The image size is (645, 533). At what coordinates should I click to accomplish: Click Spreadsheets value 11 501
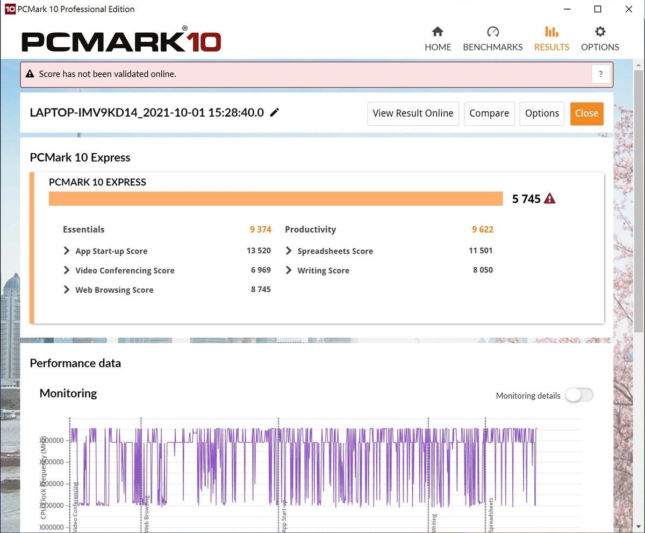pyautogui.click(x=481, y=250)
